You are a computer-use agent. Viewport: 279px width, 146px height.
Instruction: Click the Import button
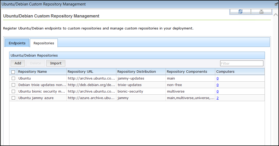56,63
